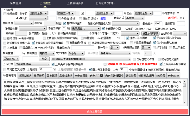Open the 无压缩图片 dropdown
This screenshot has height=116, width=190.
86,29
